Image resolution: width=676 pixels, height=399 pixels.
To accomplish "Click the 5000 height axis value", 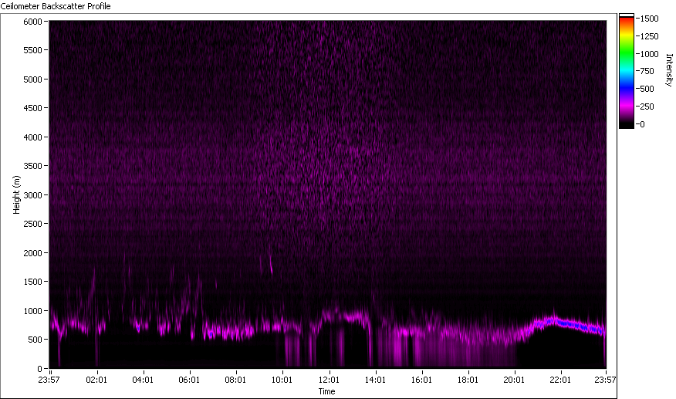I will tap(32, 79).
